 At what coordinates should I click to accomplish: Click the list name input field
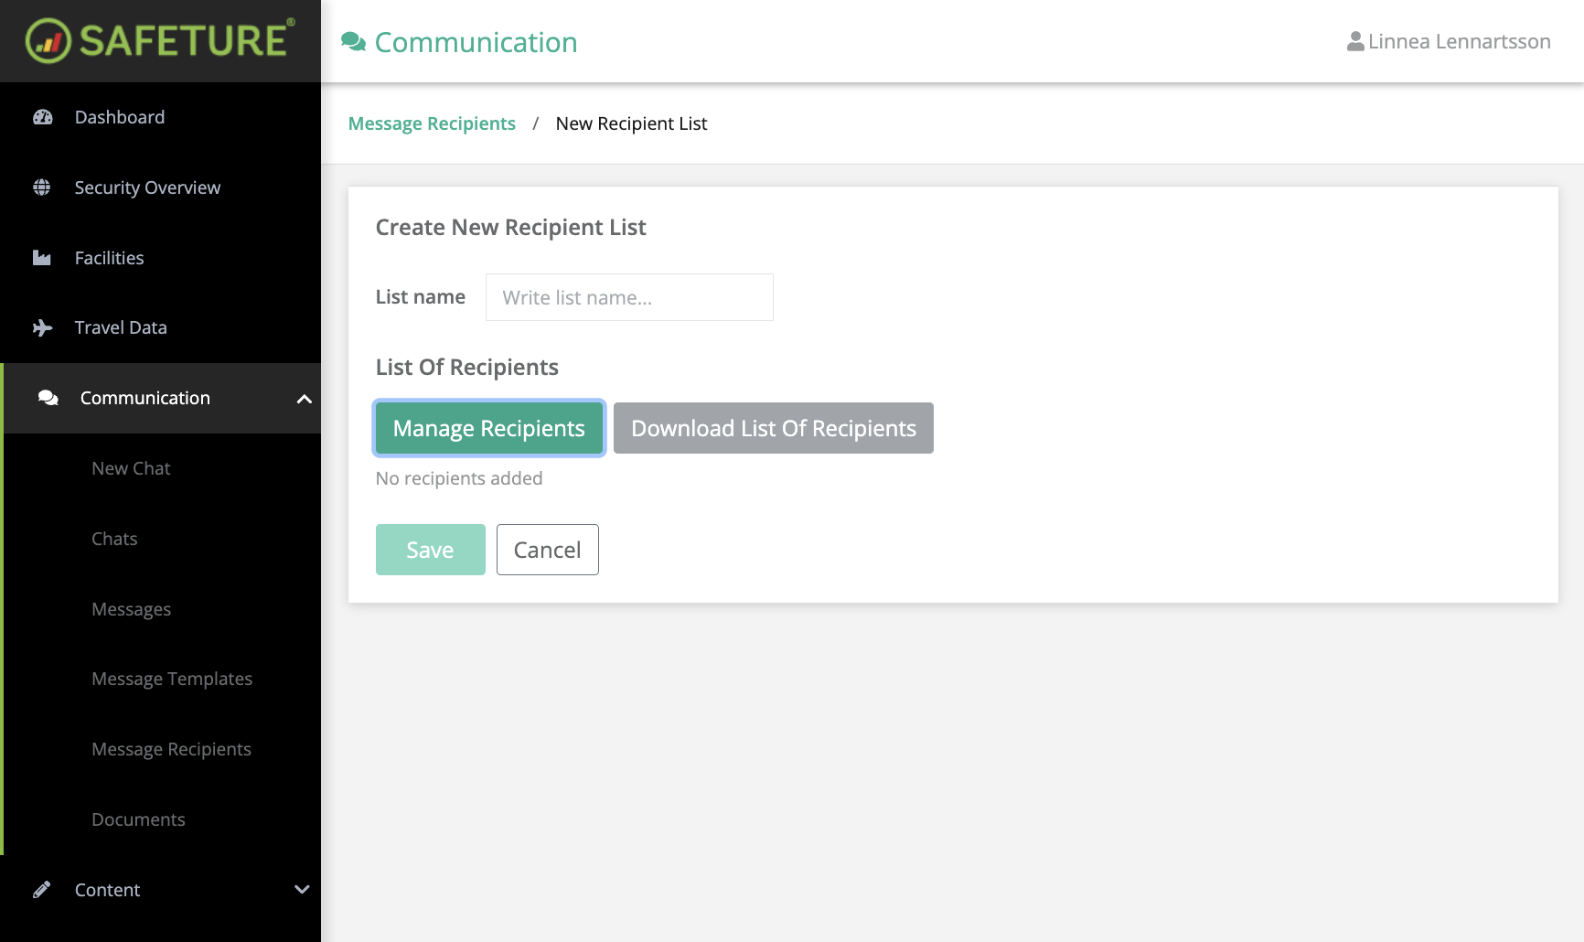(x=629, y=297)
